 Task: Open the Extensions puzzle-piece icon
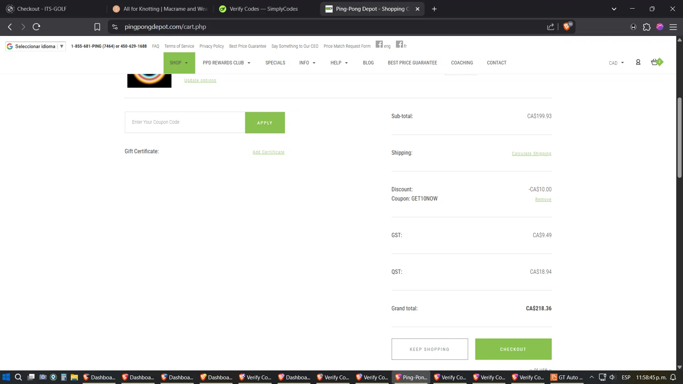(x=647, y=27)
